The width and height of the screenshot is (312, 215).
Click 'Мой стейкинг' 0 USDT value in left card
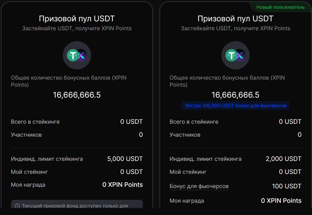point(132,172)
